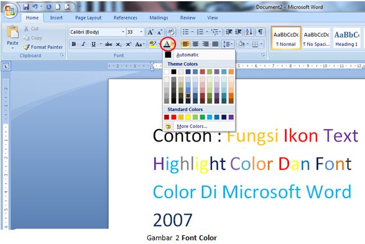365x244 pixels.
Task: Toggle Center alignment
Action: click(195, 44)
